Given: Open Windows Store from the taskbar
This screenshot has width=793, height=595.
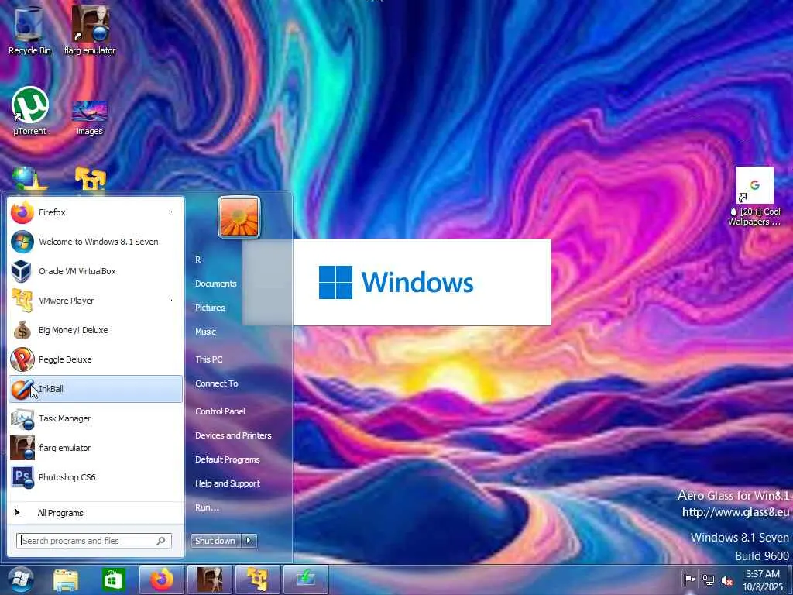Looking at the screenshot, I should pos(113,580).
